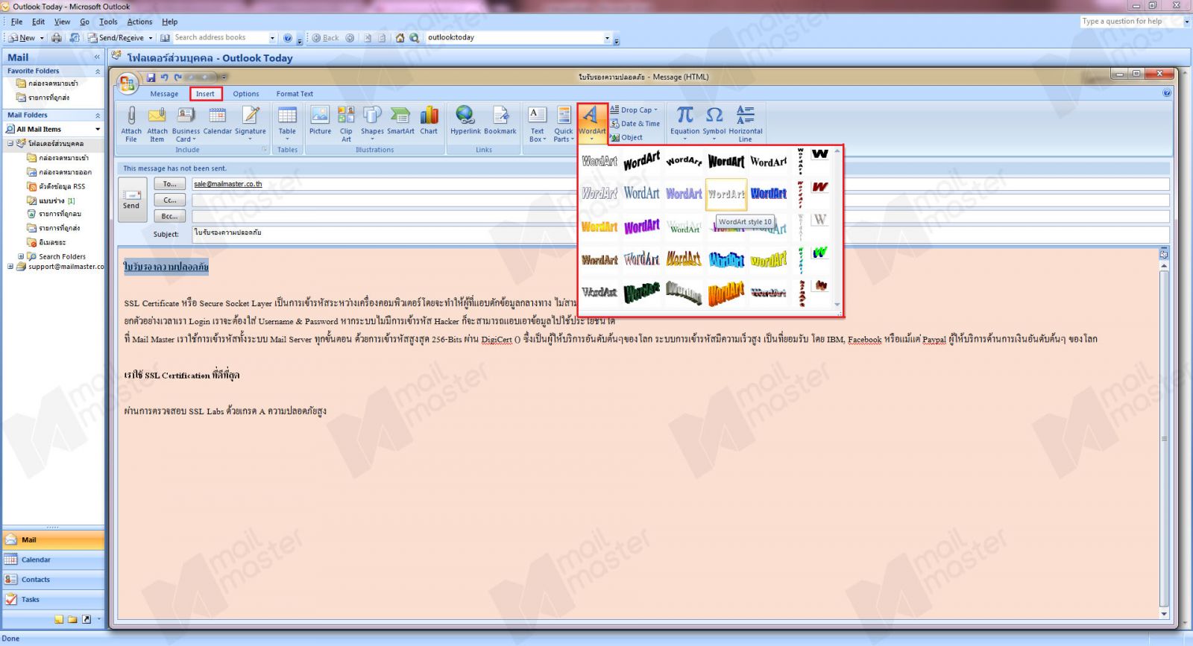This screenshot has width=1193, height=646.
Task: Open the Tools menu in Outlook
Action: coord(108,22)
